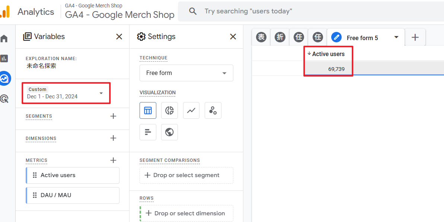Switch to the 折 tab
The height and width of the screenshot is (222, 444).
click(x=280, y=37)
